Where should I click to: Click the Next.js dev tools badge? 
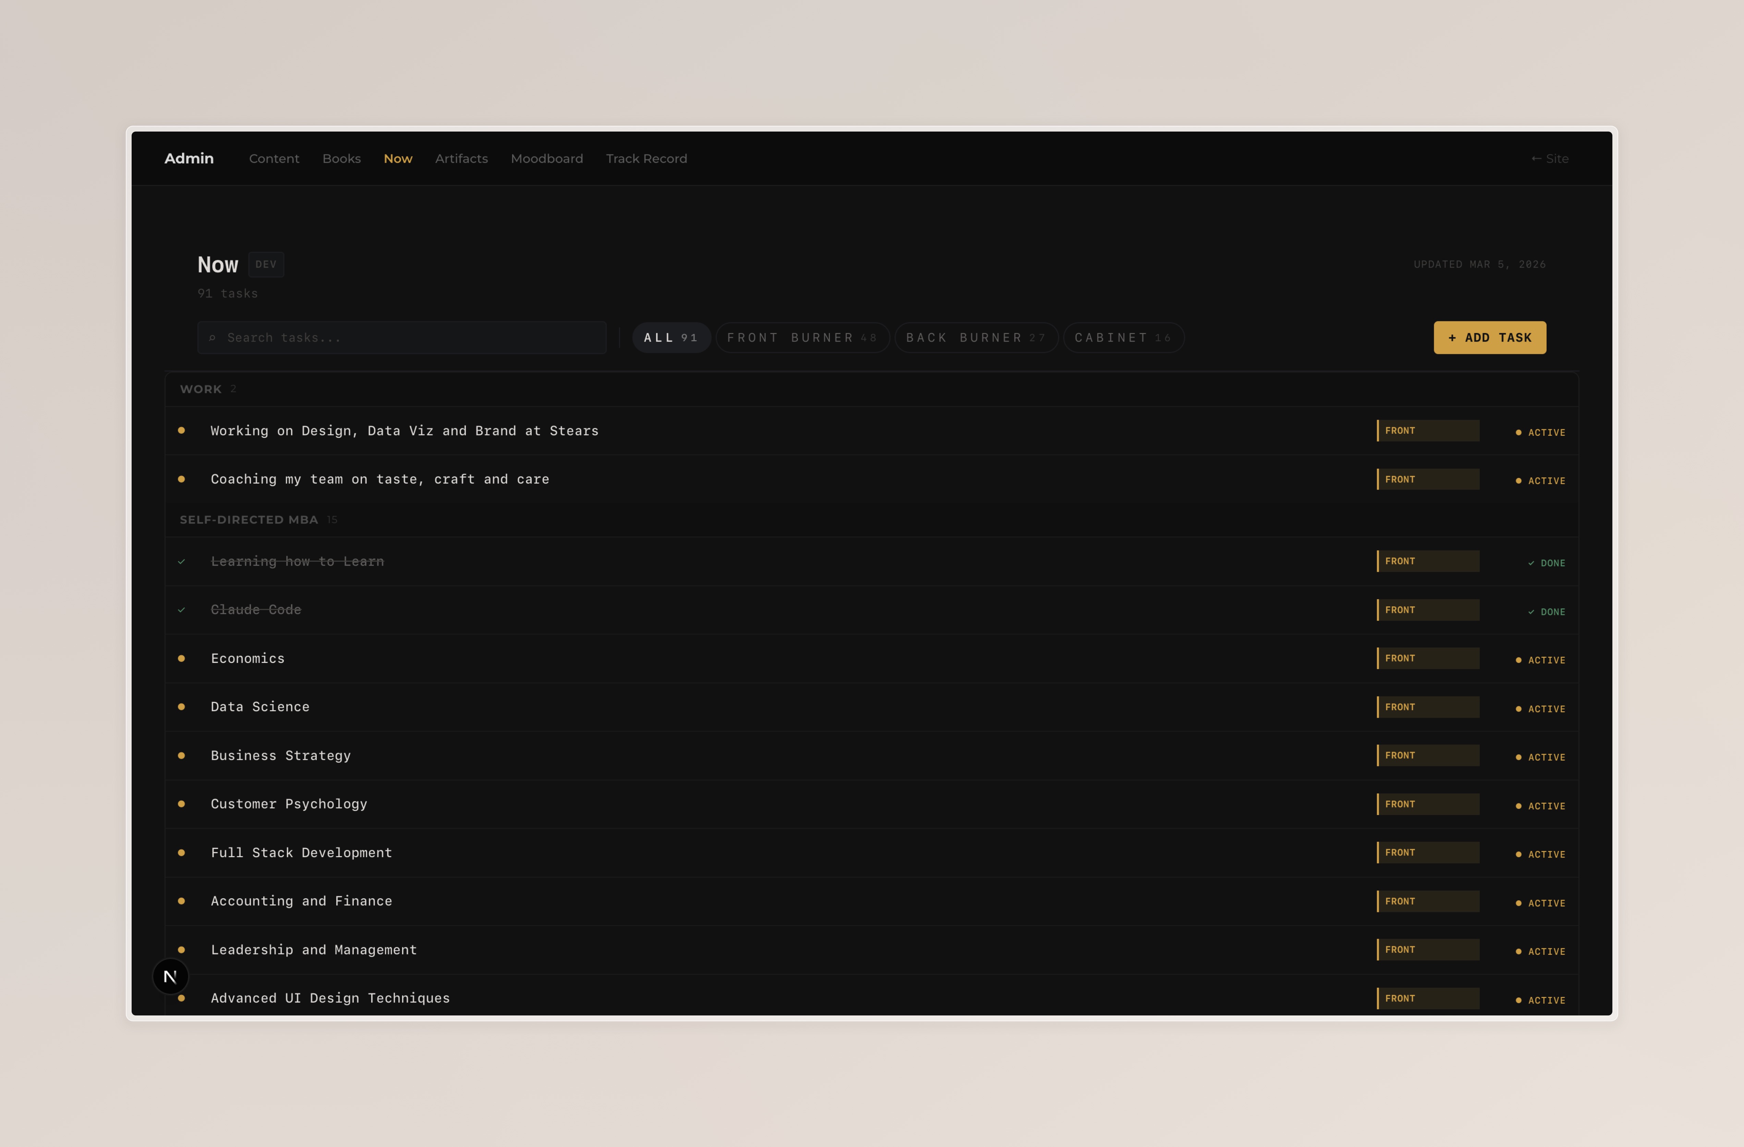coord(170,976)
